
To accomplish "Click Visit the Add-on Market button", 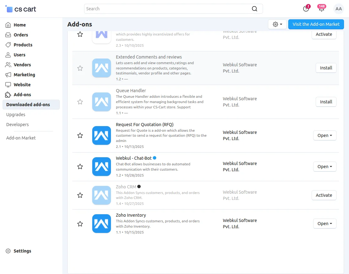I will pyautogui.click(x=316, y=24).
